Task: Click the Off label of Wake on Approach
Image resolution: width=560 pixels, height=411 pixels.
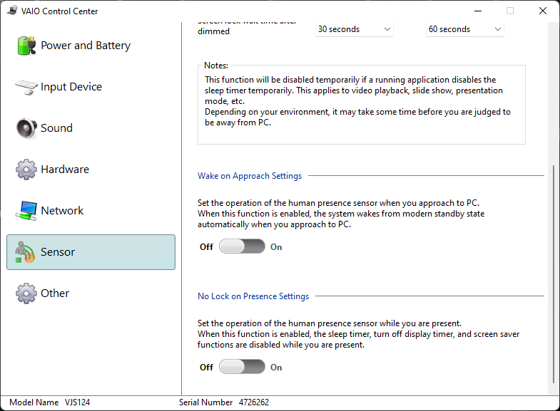Action: [206, 247]
